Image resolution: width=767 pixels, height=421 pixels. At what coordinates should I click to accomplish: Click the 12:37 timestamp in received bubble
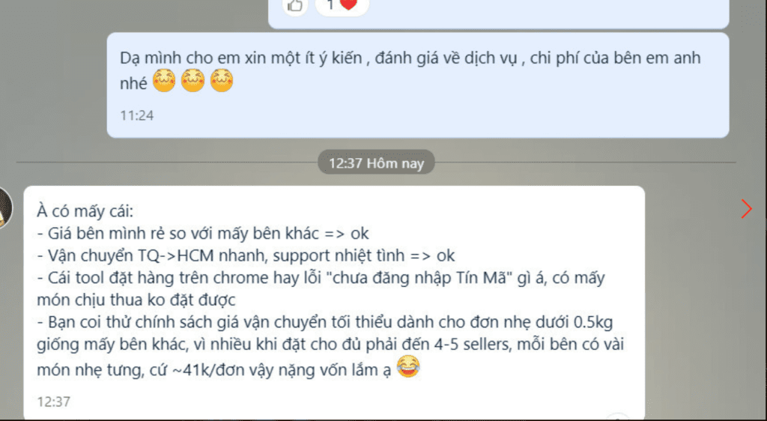pos(54,402)
